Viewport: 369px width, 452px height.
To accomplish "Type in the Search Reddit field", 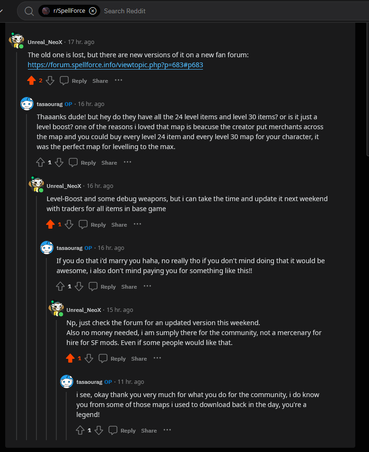I will tap(189, 11).
